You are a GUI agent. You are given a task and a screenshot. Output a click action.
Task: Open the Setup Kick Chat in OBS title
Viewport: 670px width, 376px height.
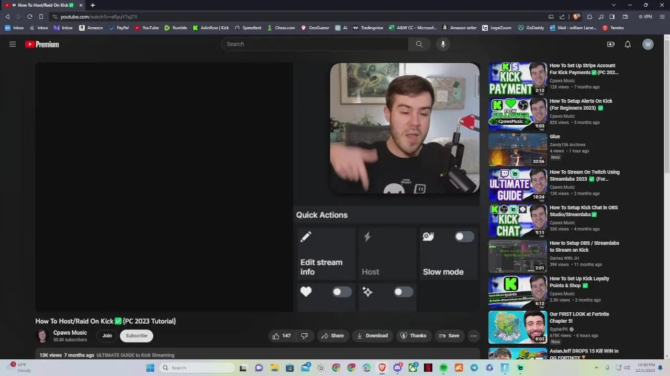[x=584, y=211]
